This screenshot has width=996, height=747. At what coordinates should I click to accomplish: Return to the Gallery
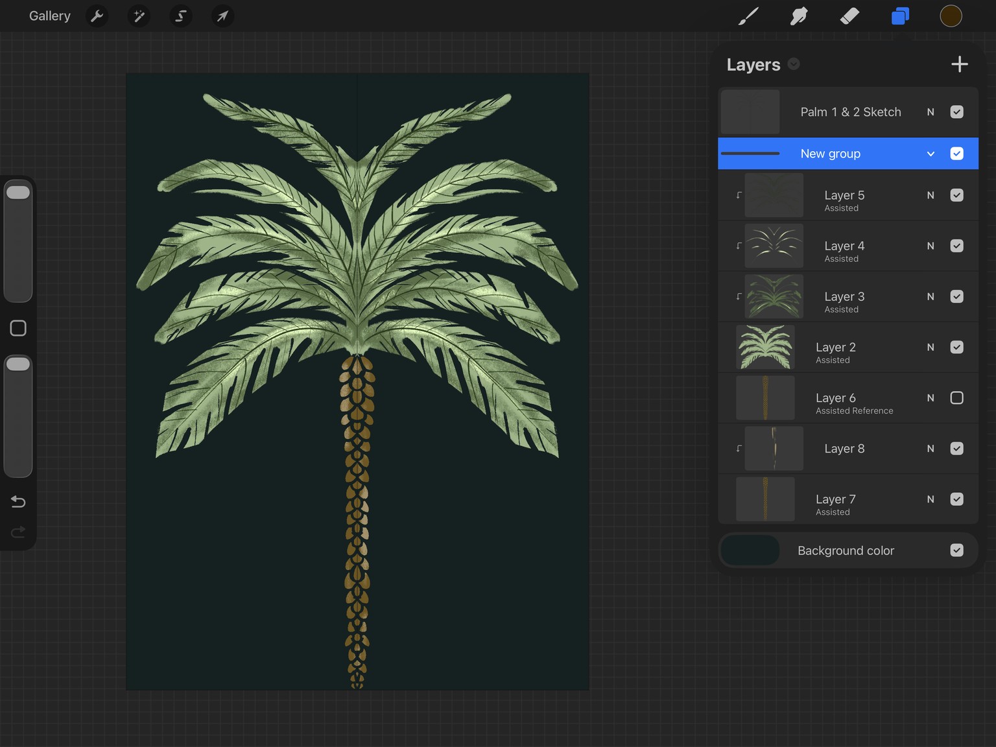50,16
